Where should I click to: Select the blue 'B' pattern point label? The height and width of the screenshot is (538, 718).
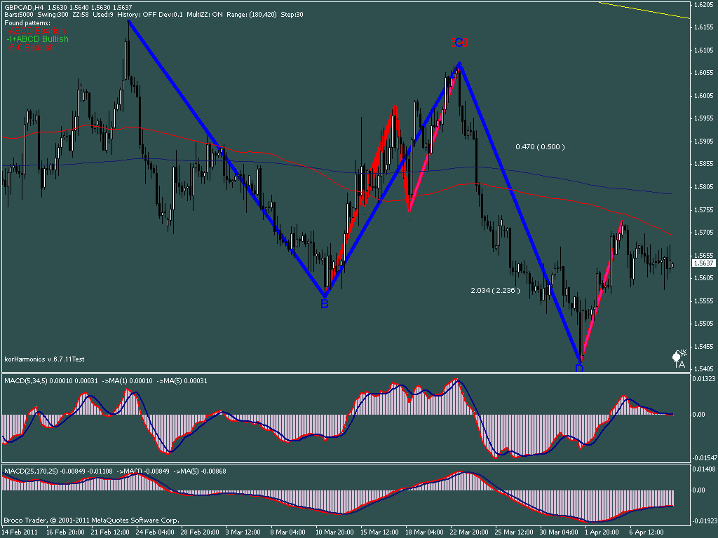click(324, 304)
